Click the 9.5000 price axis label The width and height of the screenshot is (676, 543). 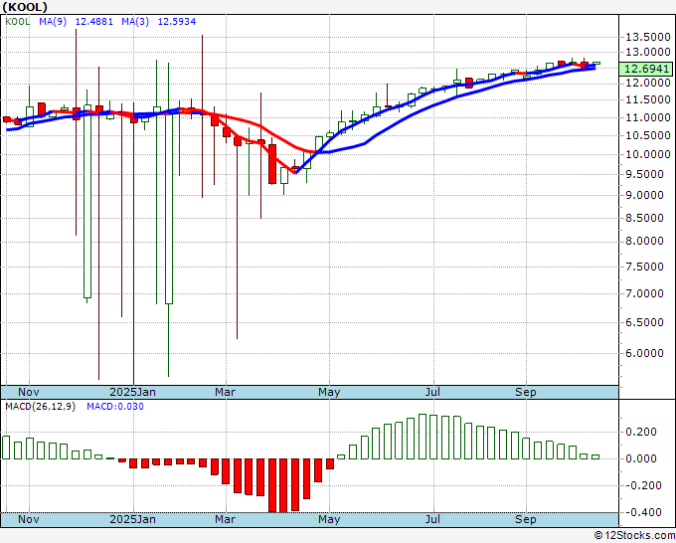(x=644, y=174)
